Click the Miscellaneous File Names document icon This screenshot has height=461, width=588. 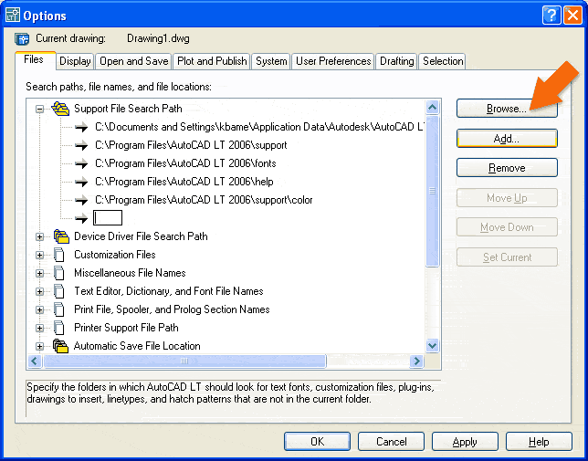pos(61,273)
